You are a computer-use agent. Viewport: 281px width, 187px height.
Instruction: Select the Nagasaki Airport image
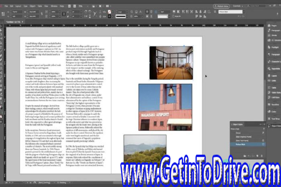tap(165, 107)
